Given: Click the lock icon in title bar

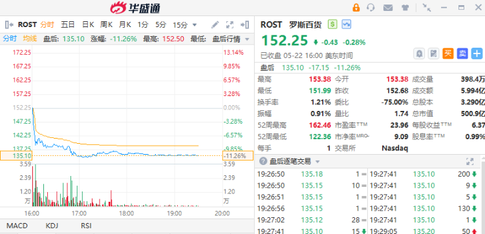Looking at the screenshot, I should (x=356, y=7).
